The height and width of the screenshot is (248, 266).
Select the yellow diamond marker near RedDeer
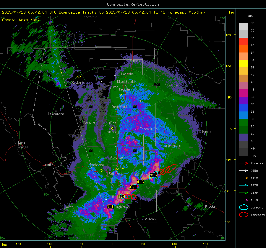coord(121,96)
